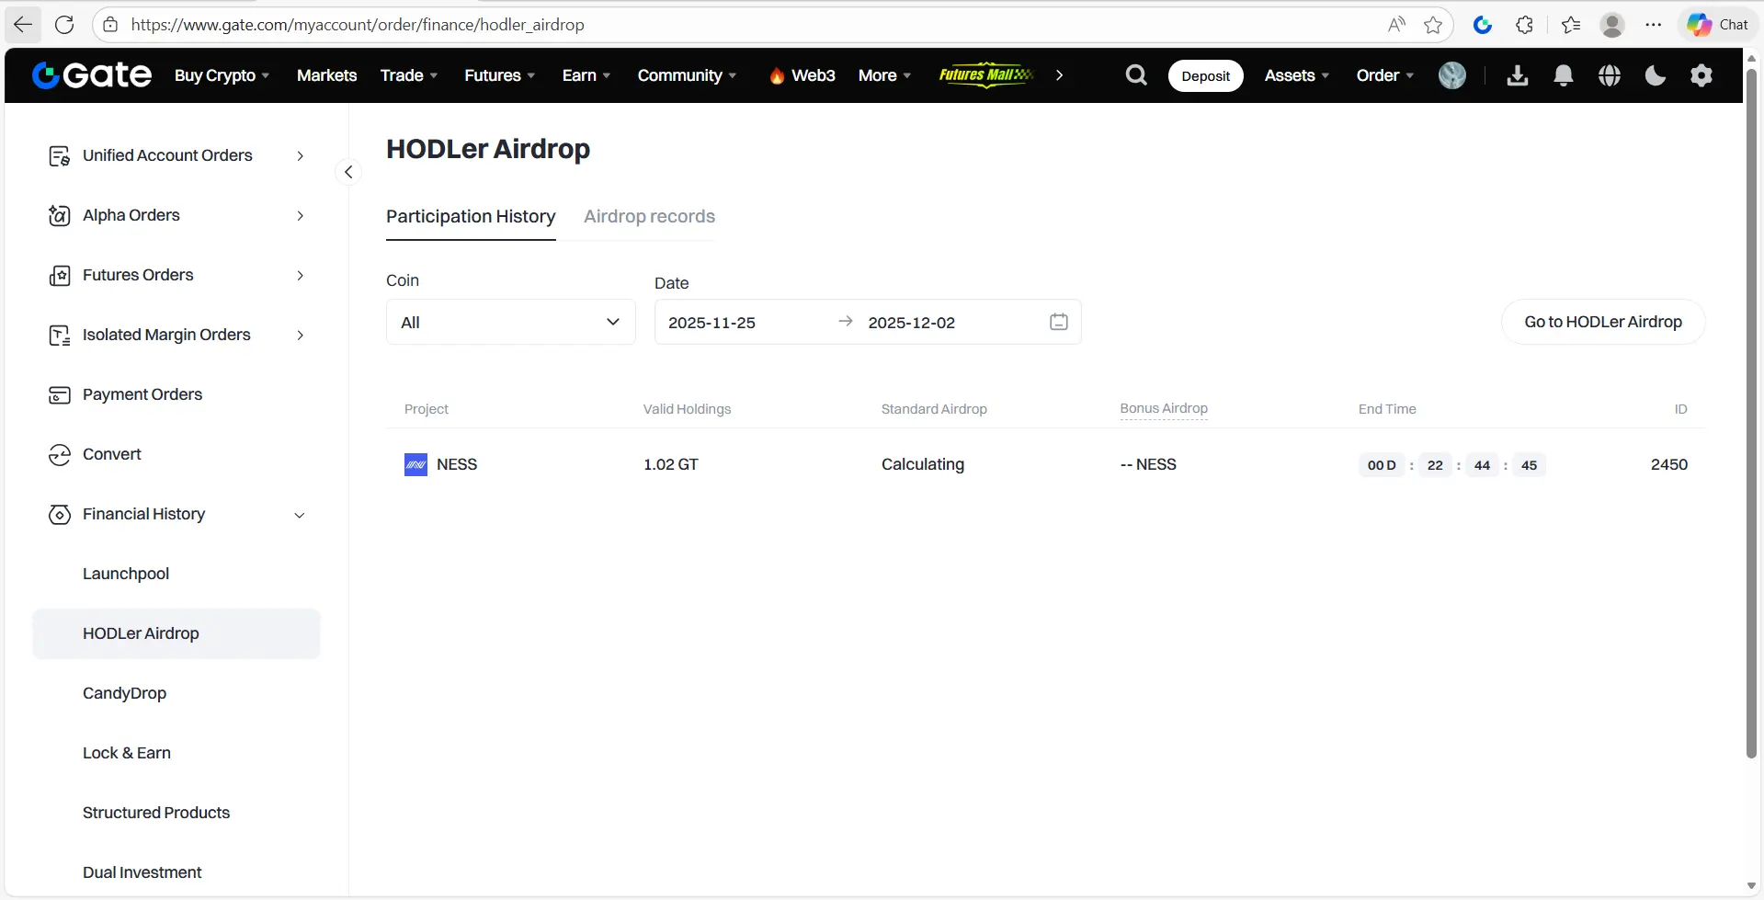Image resolution: width=1764 pixels, height=900 pixels.
Task: Open the Web3 menu item
Action: (x=802, y=75)
